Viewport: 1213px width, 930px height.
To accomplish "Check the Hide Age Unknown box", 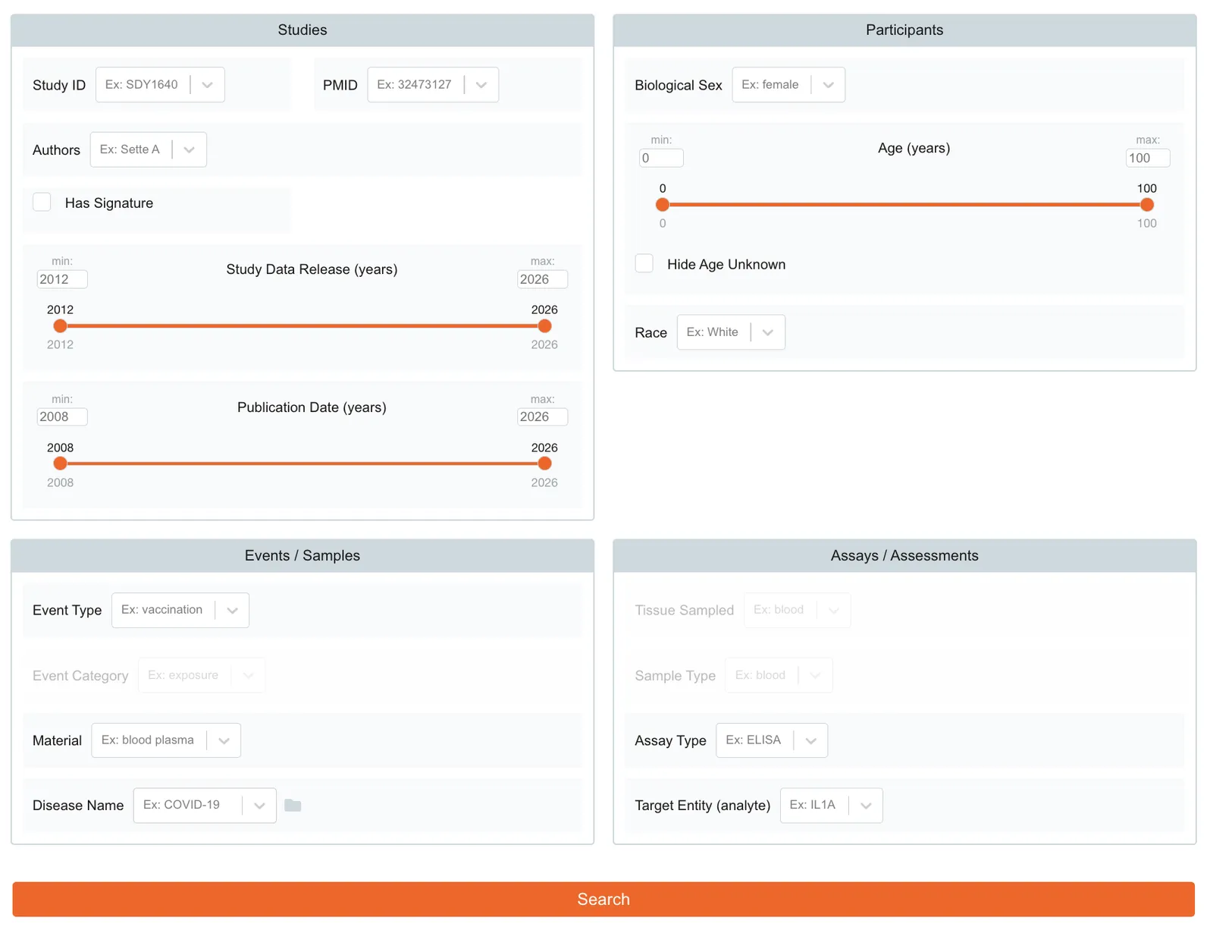I will [x=644, y=264].
